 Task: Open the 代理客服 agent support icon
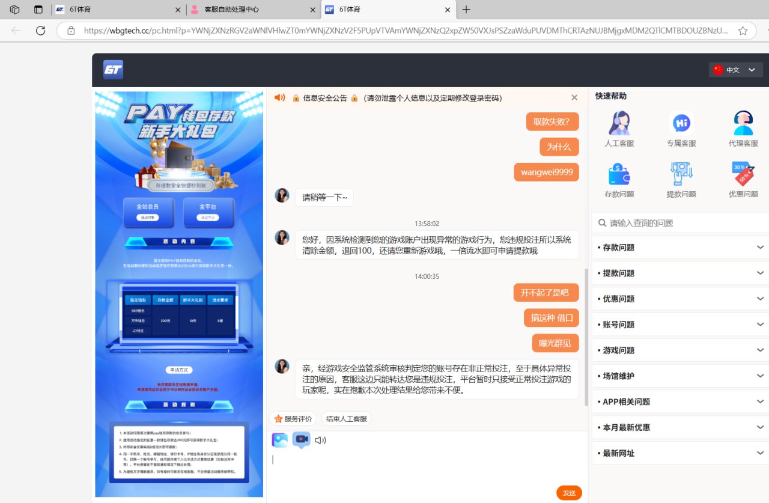pyautogui.click(x=743, y=124)
